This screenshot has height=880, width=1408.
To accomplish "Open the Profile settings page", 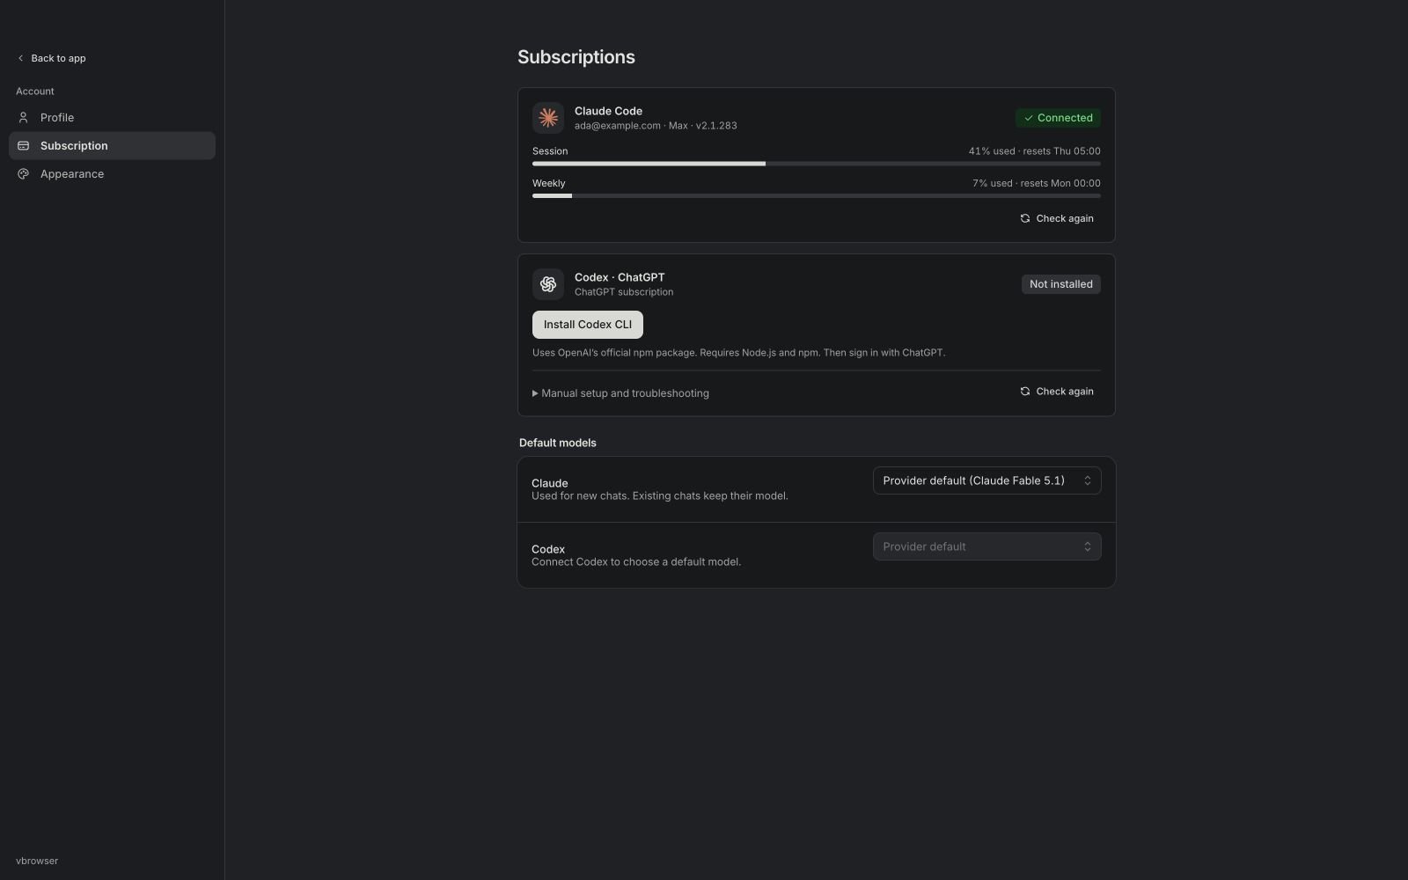I will point(112,118).
